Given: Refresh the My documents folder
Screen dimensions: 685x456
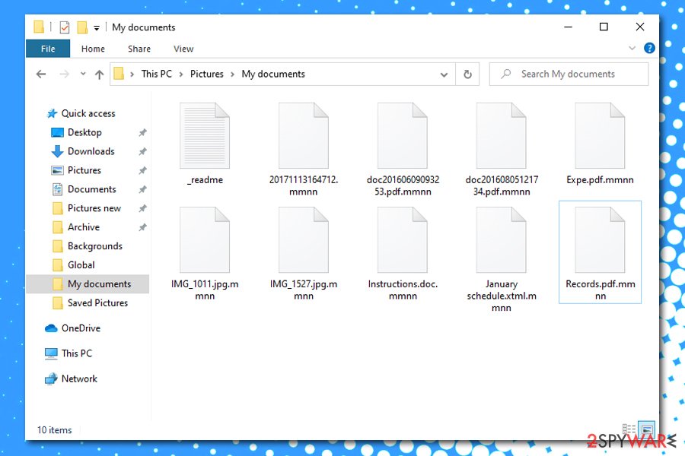Looking at the screenshot, I should tap(467, 74).
